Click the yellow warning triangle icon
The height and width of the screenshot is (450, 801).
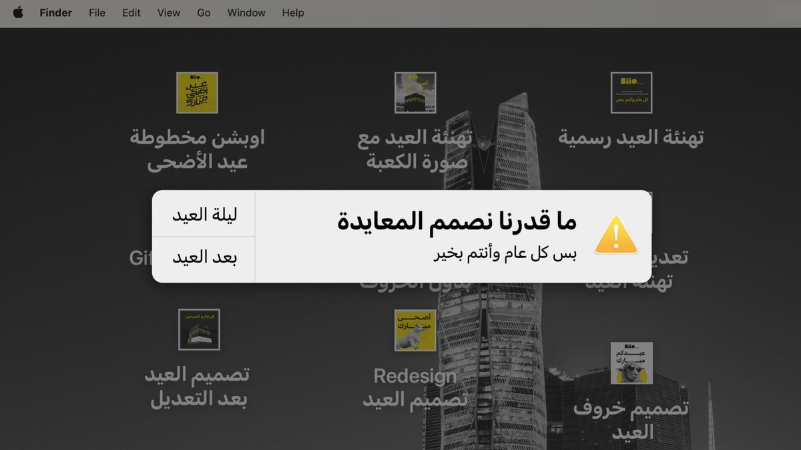click(x=616, y=235)
